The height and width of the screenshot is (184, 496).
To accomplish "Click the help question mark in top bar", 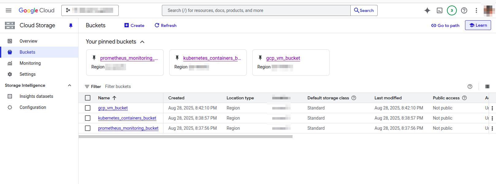I will click(464, 10).
